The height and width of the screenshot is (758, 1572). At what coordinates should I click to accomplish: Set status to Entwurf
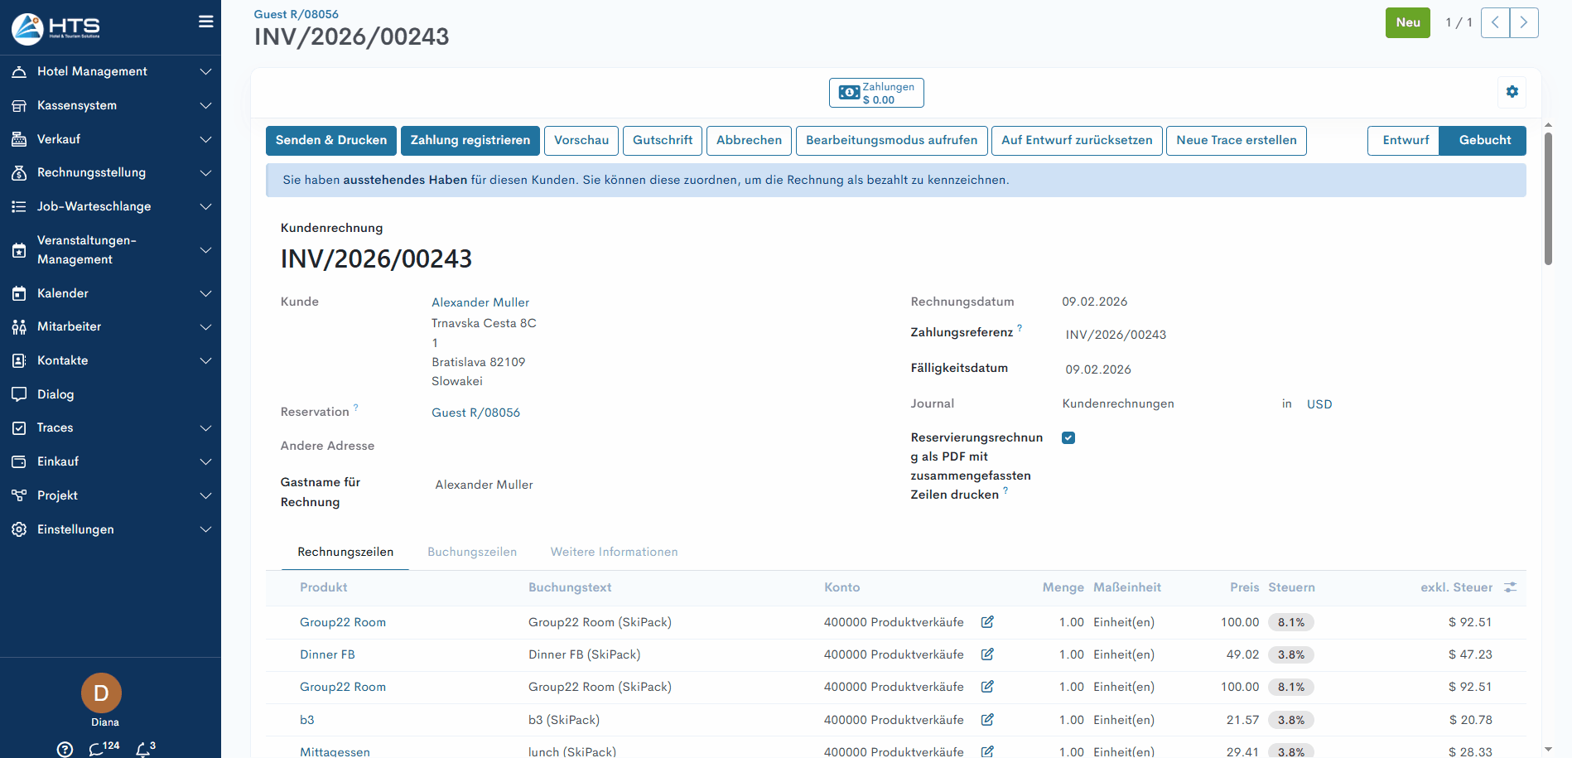1405,141
